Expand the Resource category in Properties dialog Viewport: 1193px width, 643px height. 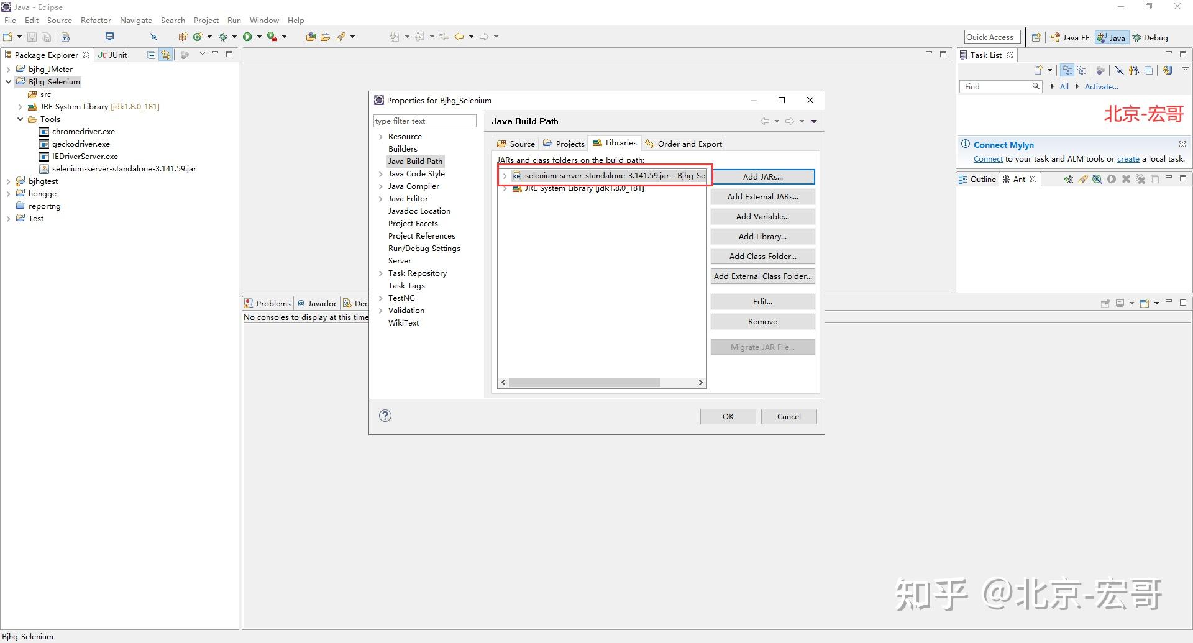click(380, 137)
